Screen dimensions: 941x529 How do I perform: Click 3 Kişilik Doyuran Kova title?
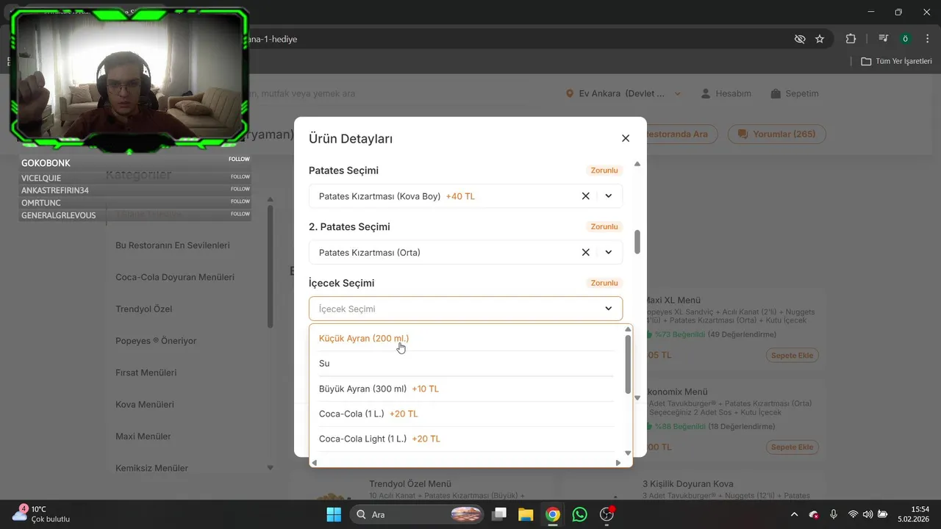(x=688, y=484)
